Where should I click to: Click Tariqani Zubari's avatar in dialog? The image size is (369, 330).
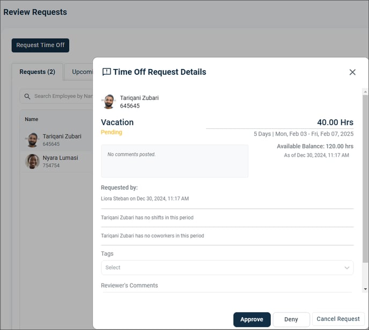point(109,102)
